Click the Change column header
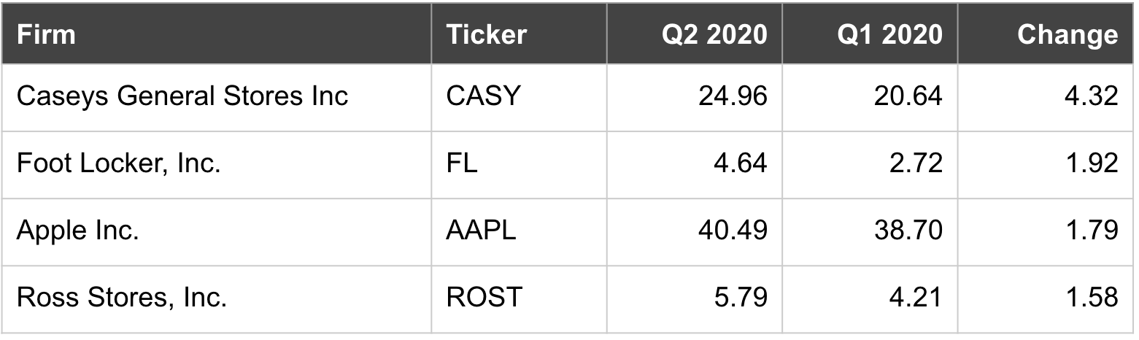 (1067, 34)
